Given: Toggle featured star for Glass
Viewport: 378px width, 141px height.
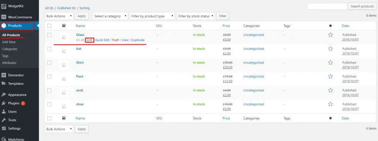Looking at the screenshot, I should 330,35.
